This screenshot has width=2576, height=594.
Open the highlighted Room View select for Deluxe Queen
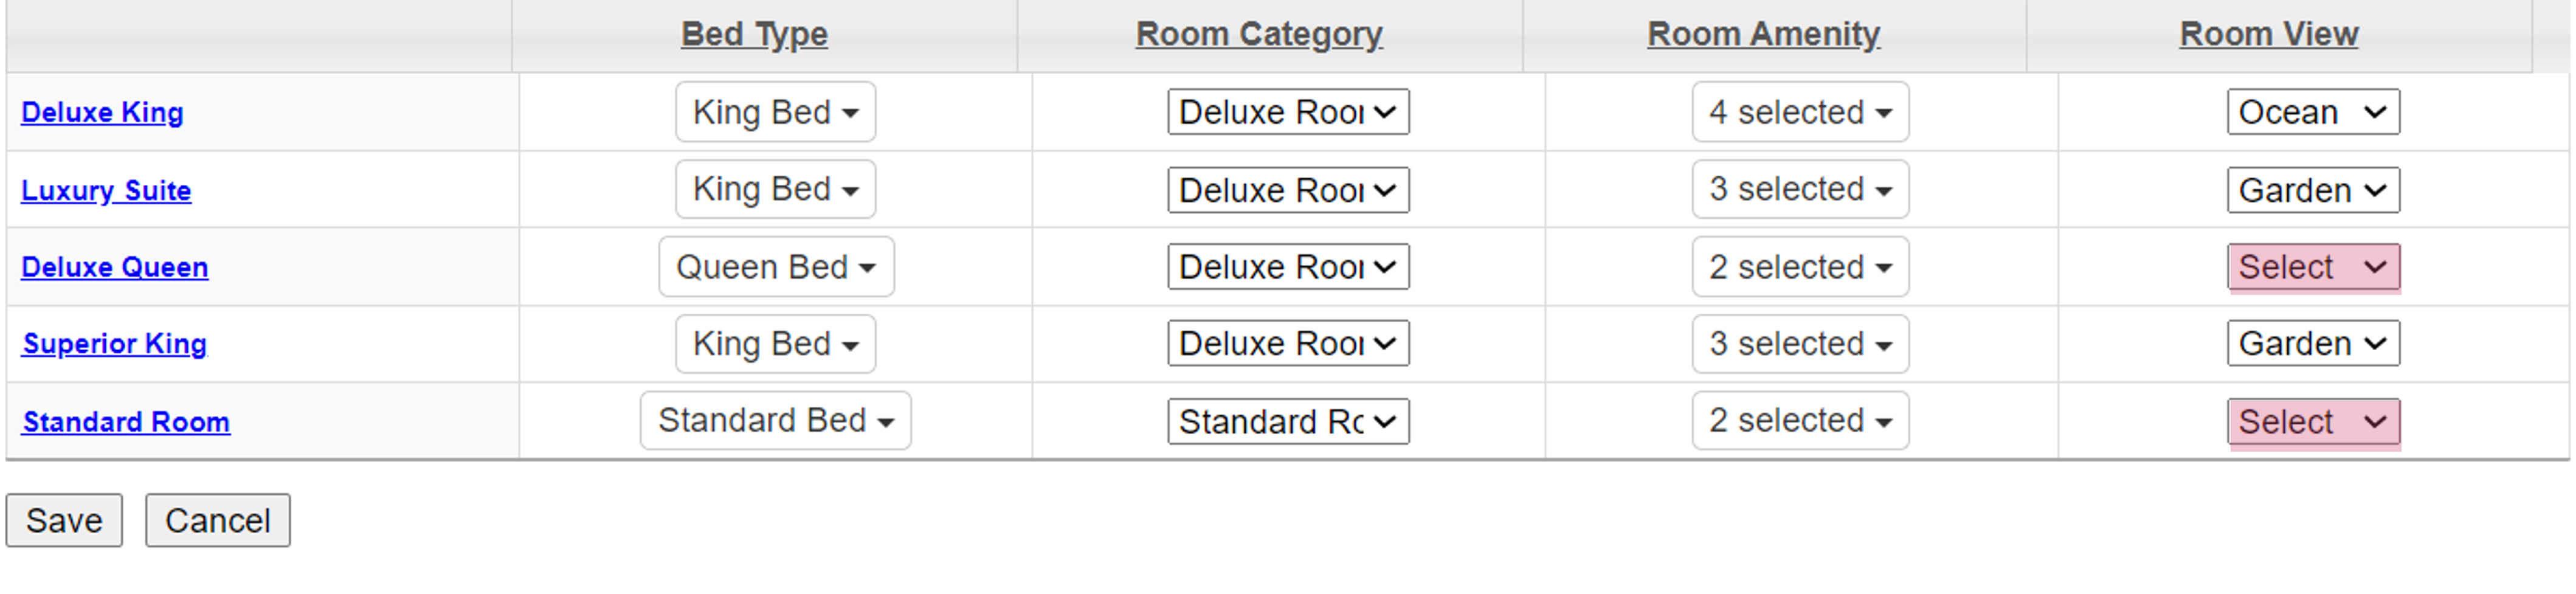[2313, 267]
